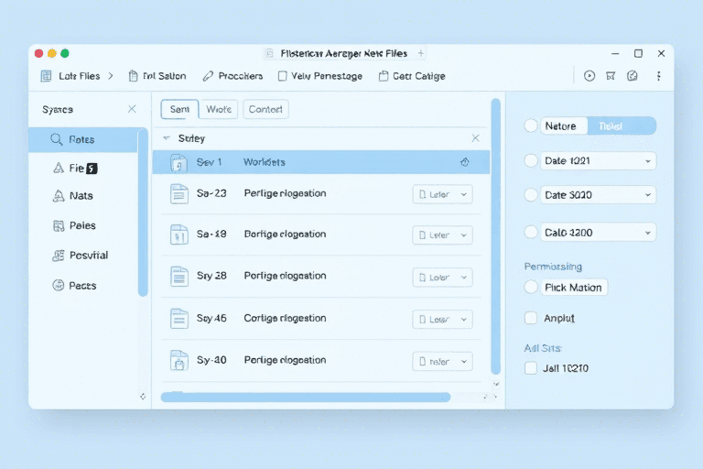Click the globe icon beside Pacts in sidebar
This screenshot has height=469, width=703.
coord(57,286)
